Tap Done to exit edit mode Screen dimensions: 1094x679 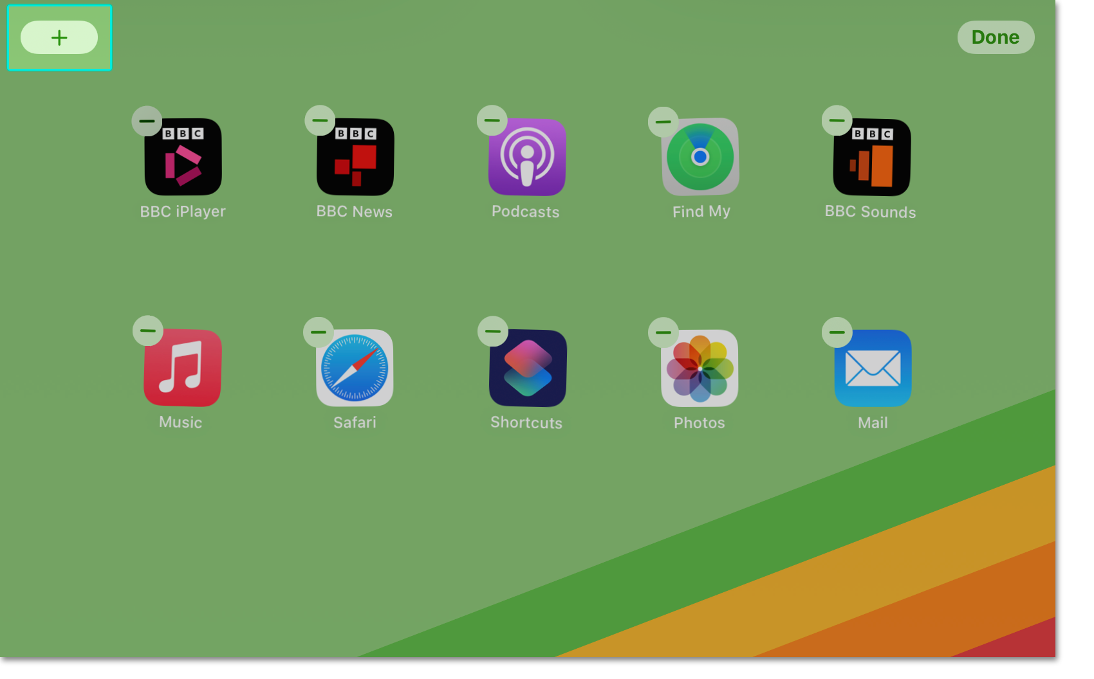pos(996,37)
